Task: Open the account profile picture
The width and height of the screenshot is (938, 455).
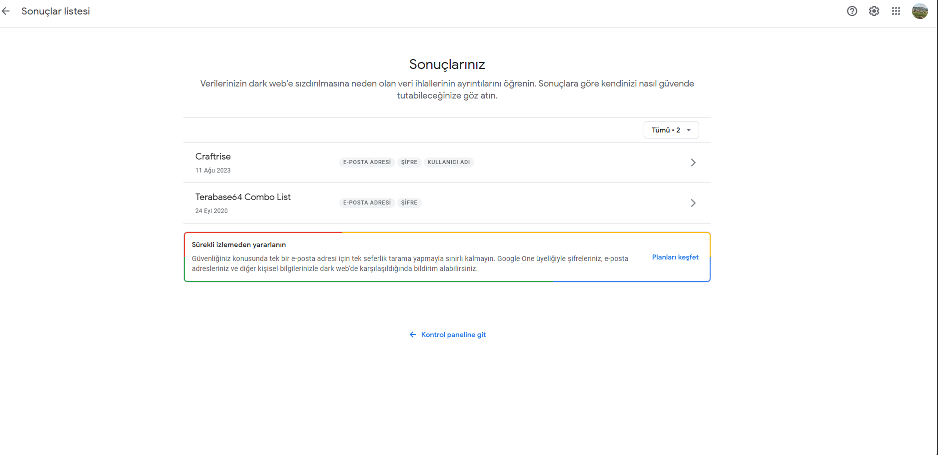Action: tap(920, 11)
